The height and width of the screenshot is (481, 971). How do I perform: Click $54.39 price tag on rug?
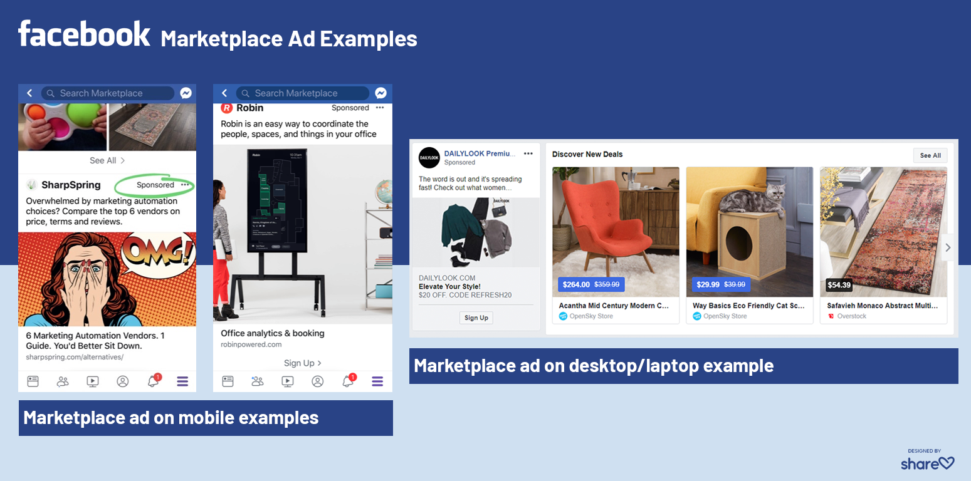pyautogui.click(x=839, y=285)
